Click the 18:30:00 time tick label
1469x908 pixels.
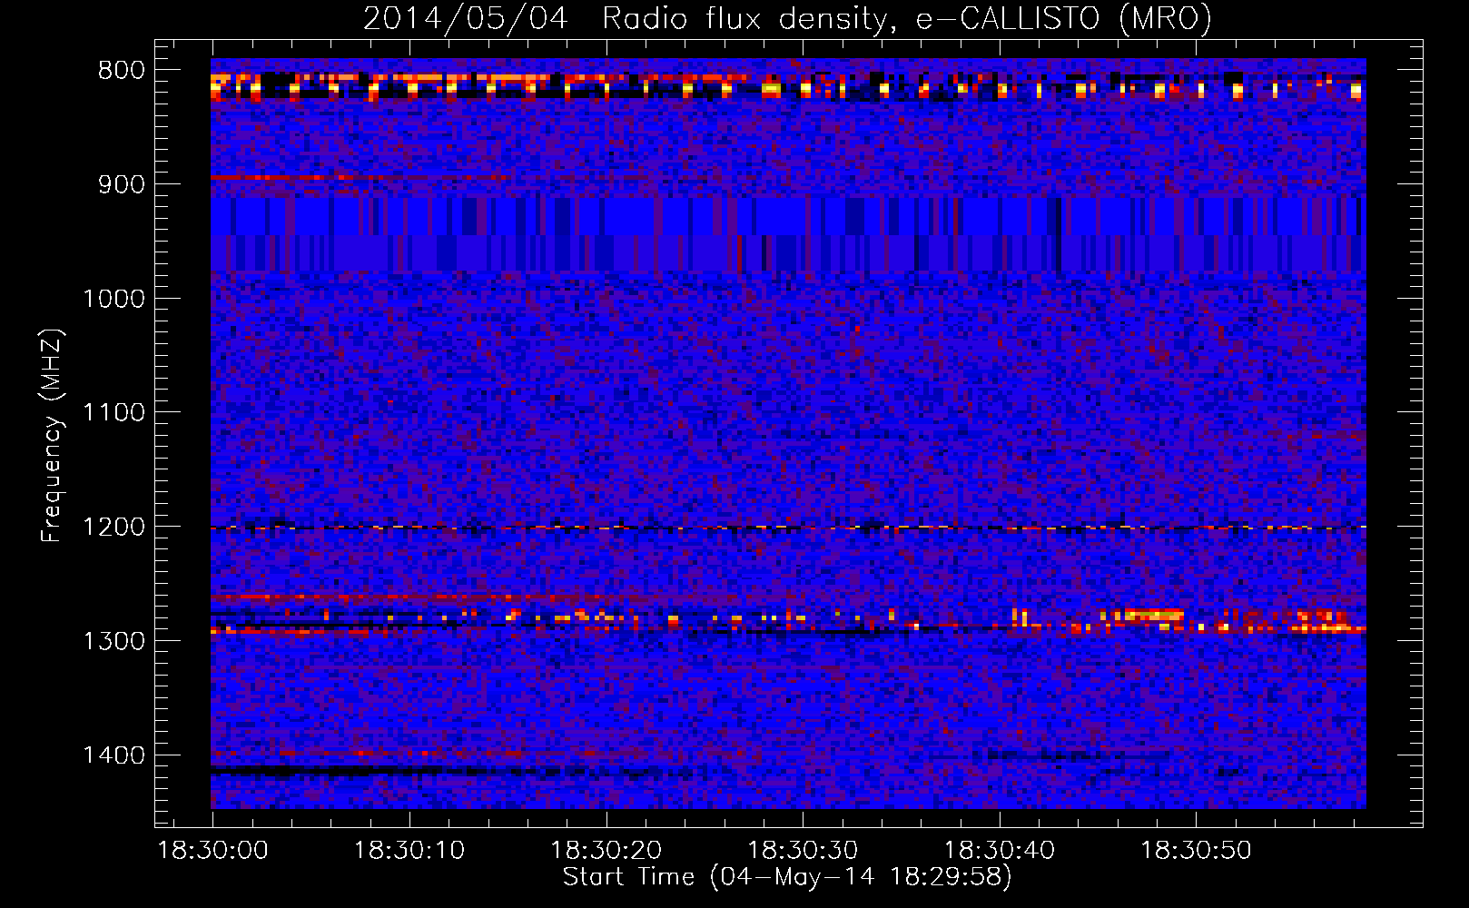point(212,851)
